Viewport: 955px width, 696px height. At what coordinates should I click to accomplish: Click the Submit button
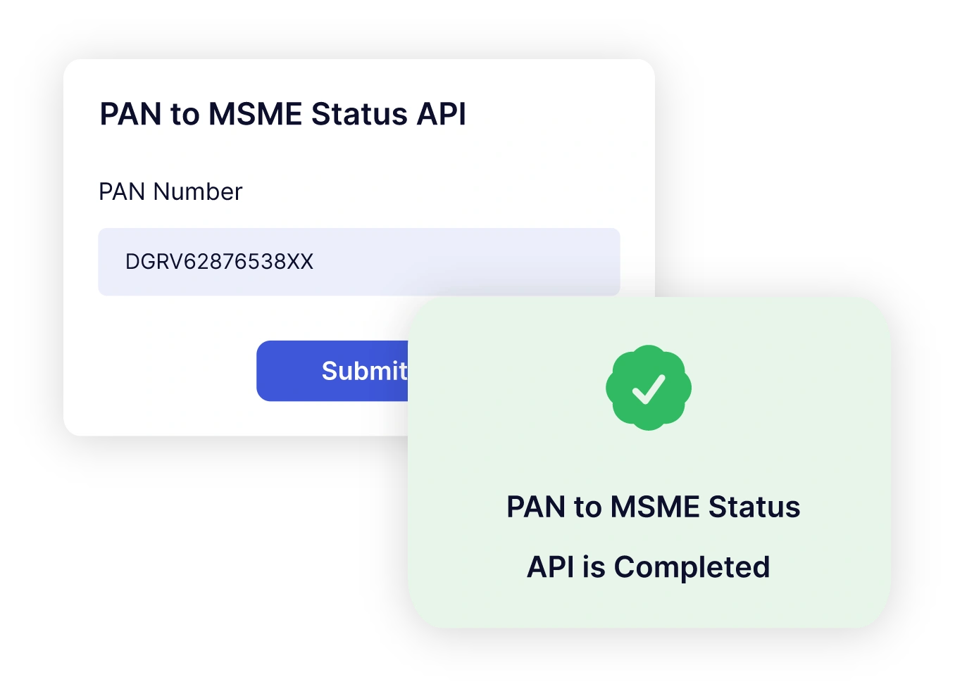point(332,371)
